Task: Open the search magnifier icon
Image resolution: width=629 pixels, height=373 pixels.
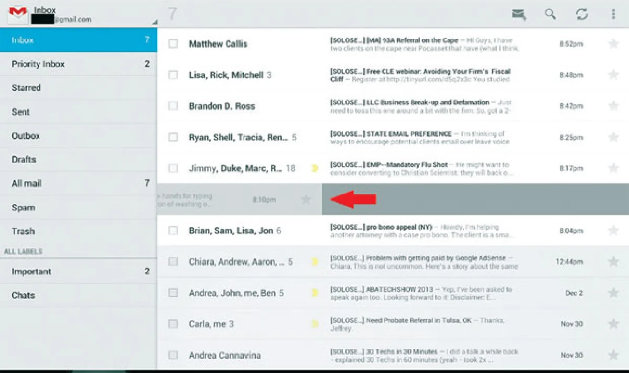Action: click(550, 14)
